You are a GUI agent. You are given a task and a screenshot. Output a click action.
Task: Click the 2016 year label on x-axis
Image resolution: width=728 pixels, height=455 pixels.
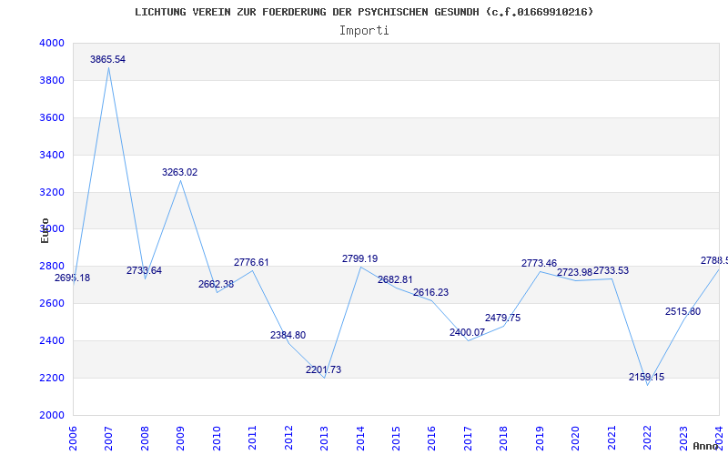pyautogui.click(x=432, y=439)
